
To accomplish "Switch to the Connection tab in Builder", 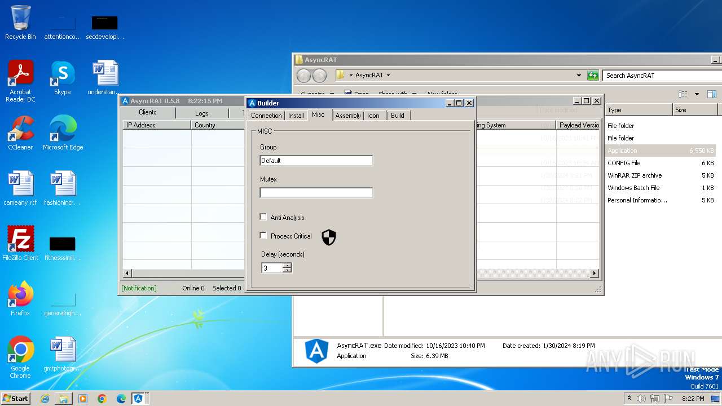I will pos(266,116).
